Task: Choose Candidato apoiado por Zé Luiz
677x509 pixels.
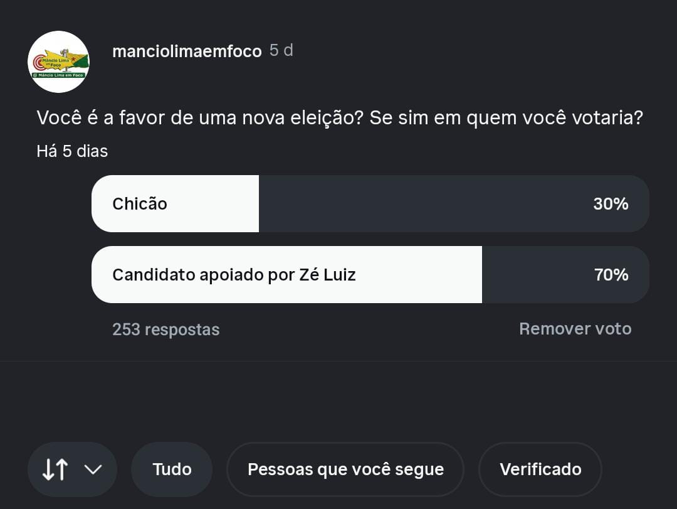Action: (x=234, y=275)
